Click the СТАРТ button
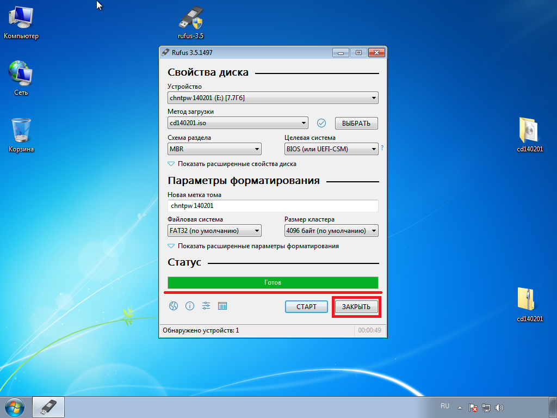This screenshot has width=557, height=418. [x=306, y=307]
